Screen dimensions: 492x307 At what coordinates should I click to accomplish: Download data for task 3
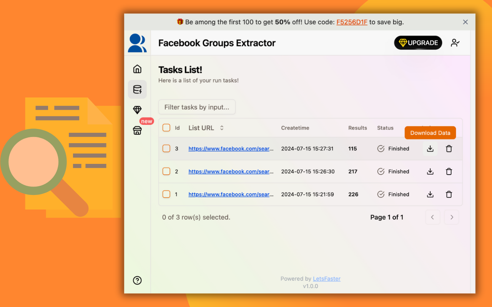click(x=430, y=149)
